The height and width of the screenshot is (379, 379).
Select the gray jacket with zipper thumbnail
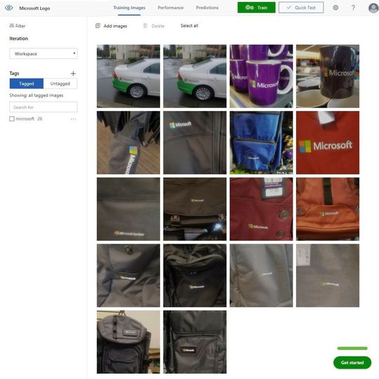click(195, 142)
